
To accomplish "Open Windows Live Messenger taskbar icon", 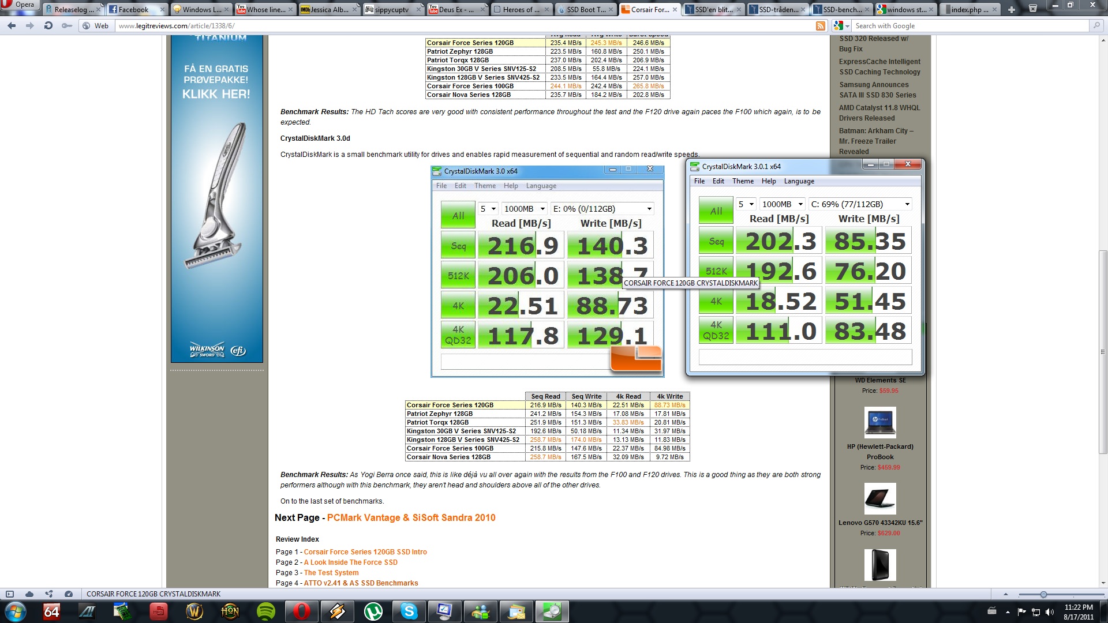I will [481, 611].
